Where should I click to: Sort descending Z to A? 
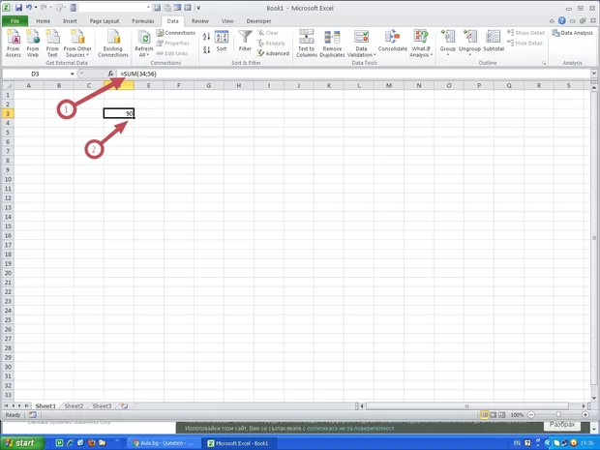(x=207, y=49)
